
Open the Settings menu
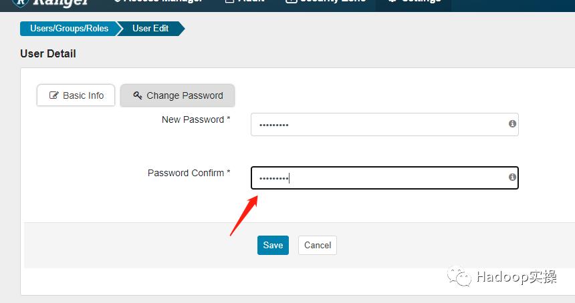pyautogui.click(x=413, y=2)
